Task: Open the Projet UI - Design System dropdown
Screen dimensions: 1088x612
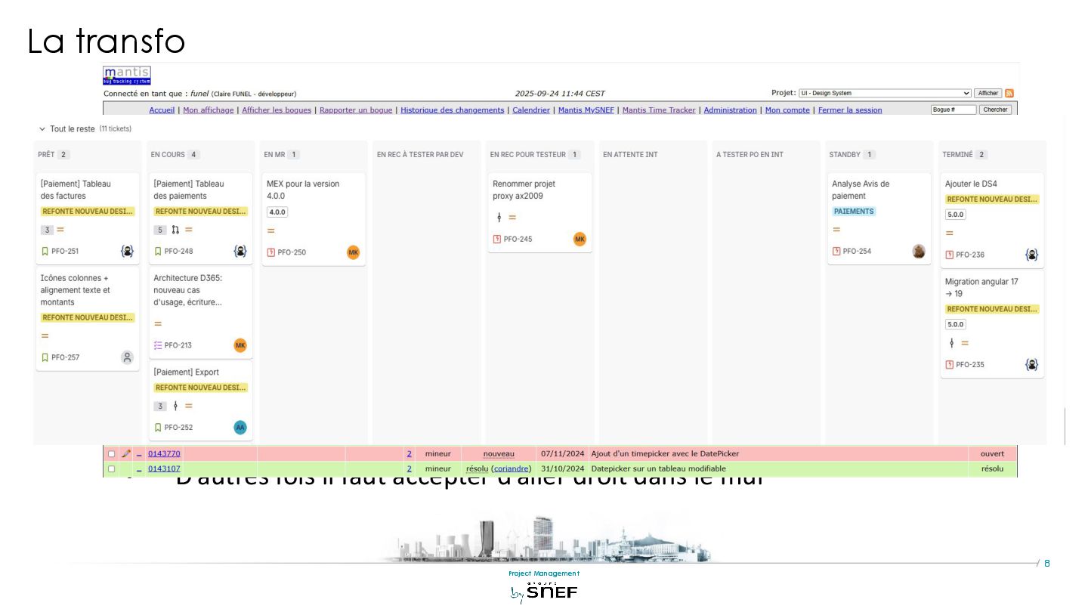Action: point(885,93)
